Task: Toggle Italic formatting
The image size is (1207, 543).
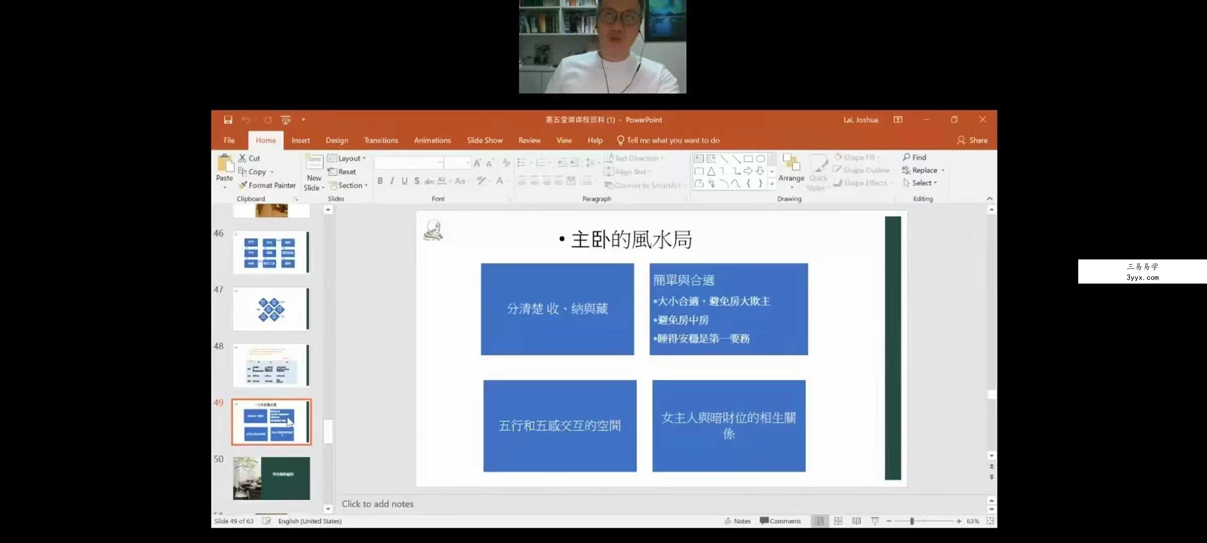Action: tap(392, 181)
